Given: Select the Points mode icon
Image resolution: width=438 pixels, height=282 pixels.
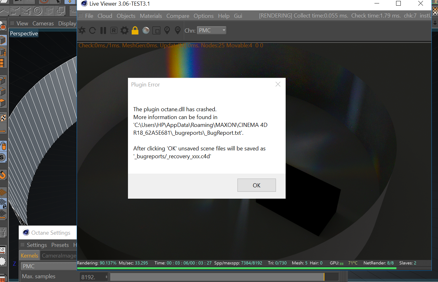Looking at the screenshot, I should 3,80.
